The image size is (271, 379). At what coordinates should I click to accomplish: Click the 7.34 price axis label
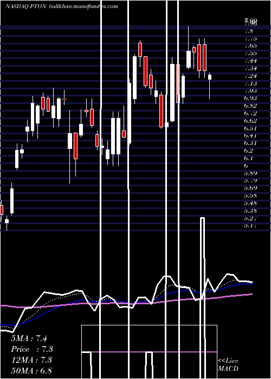pyautogui.click(x=250, y=68)
